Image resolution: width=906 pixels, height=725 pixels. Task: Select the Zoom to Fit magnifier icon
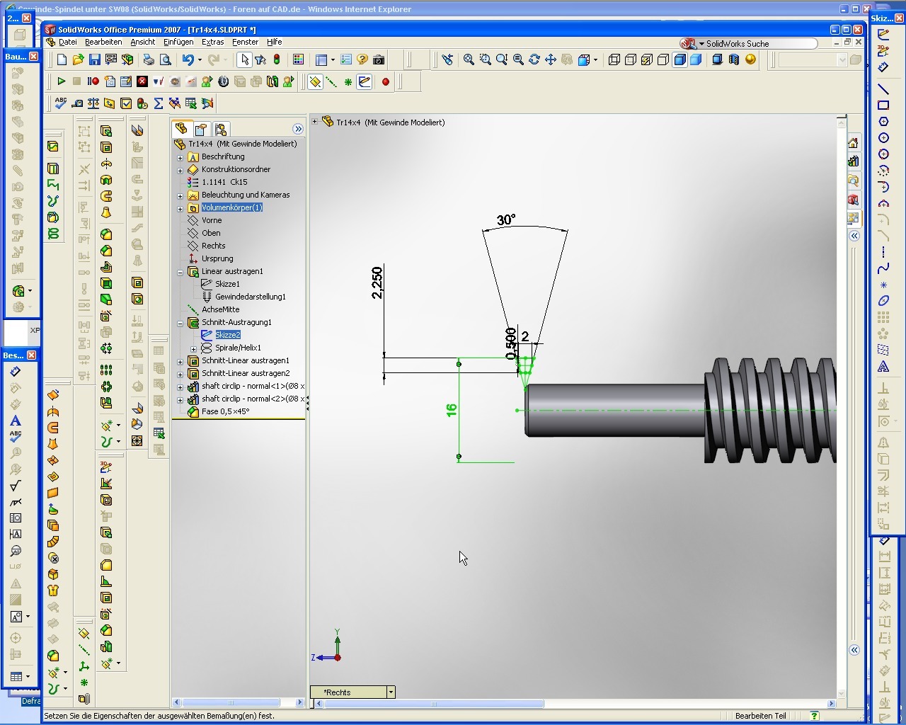[x=469, y=60]
